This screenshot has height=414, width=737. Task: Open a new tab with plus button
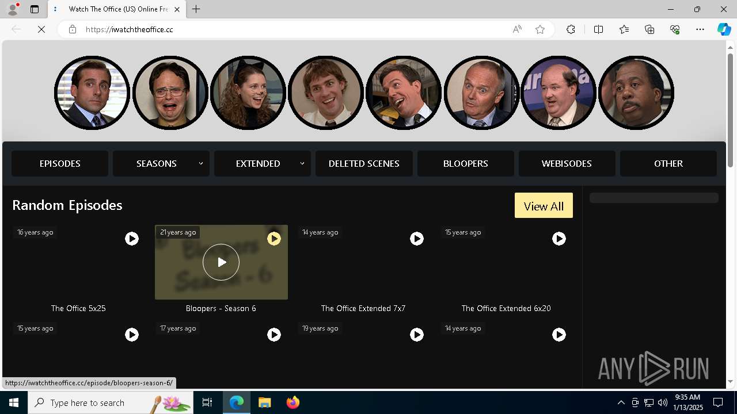(196, 9)
